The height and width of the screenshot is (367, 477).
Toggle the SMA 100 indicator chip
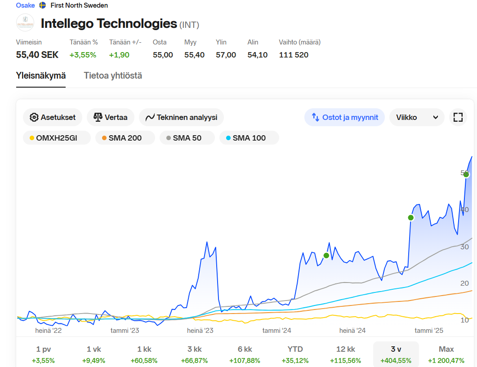coord(249,138)
